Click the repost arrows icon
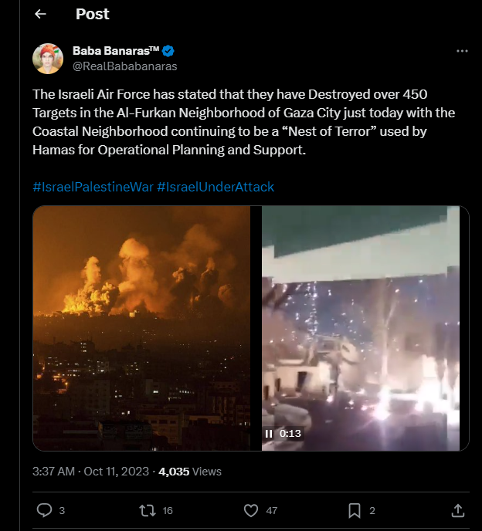This screenshot has height=531, width=482. coord(145,510)
